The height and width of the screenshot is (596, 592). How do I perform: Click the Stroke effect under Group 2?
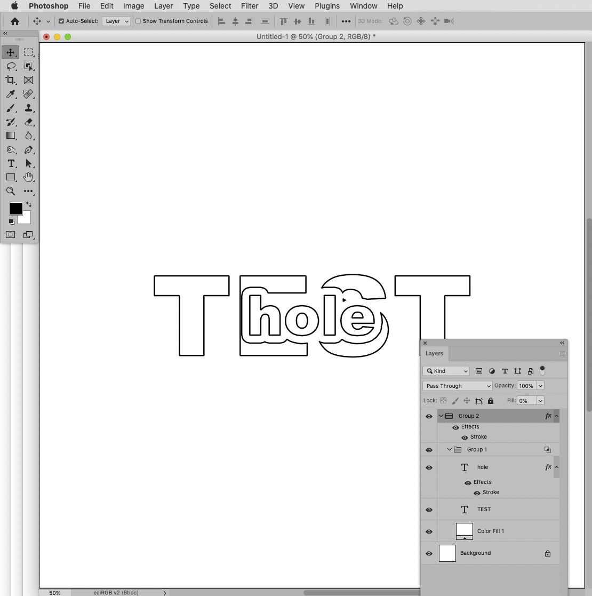(x=478, y=436)
